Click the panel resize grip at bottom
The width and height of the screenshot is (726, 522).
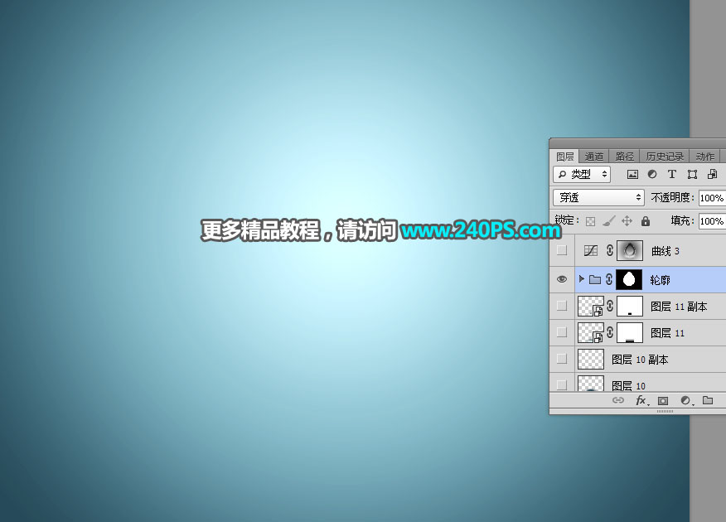pyautogui.click(x=665, y=412)
